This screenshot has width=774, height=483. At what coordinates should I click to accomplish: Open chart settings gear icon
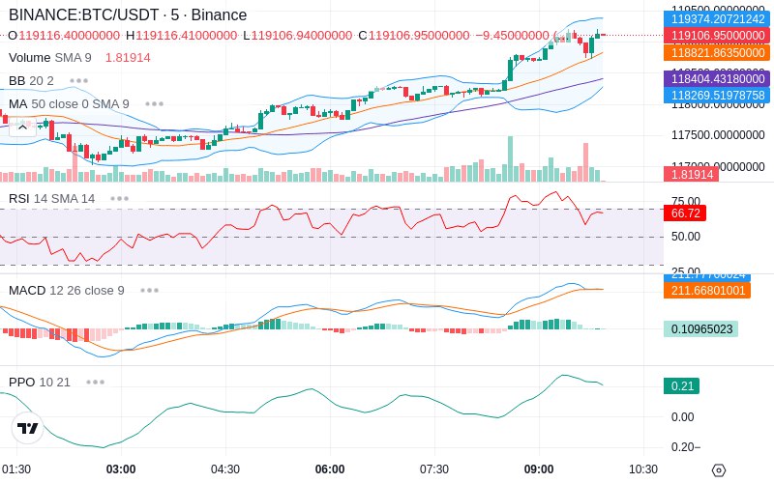pos(719,470)
